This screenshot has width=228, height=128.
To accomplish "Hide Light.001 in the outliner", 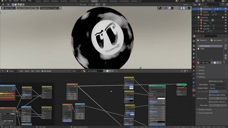I will coord(226,26).
